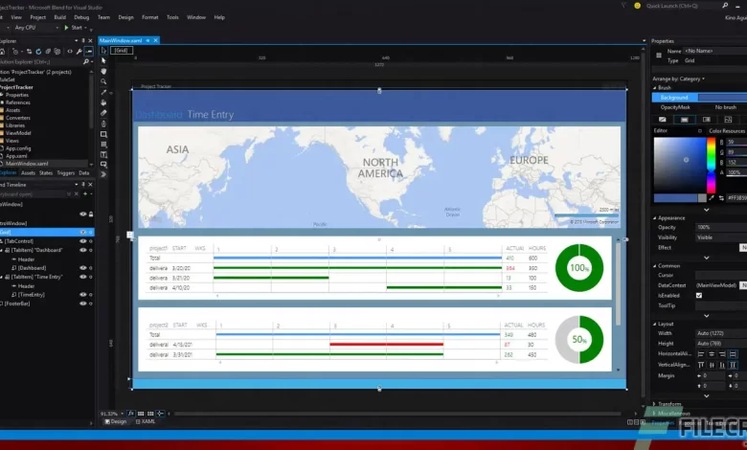The width and height of the screenshot is (747, 450).
Task: Toggle visibility of [TimeEntry] element
Action: pos(83,294)
